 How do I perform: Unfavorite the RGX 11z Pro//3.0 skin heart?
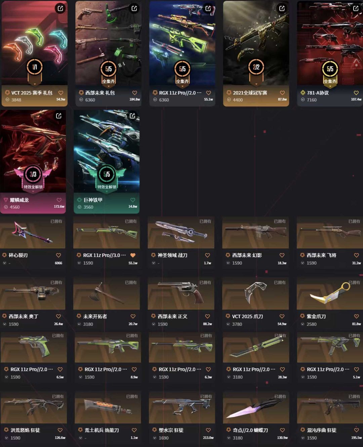point(133,255)
